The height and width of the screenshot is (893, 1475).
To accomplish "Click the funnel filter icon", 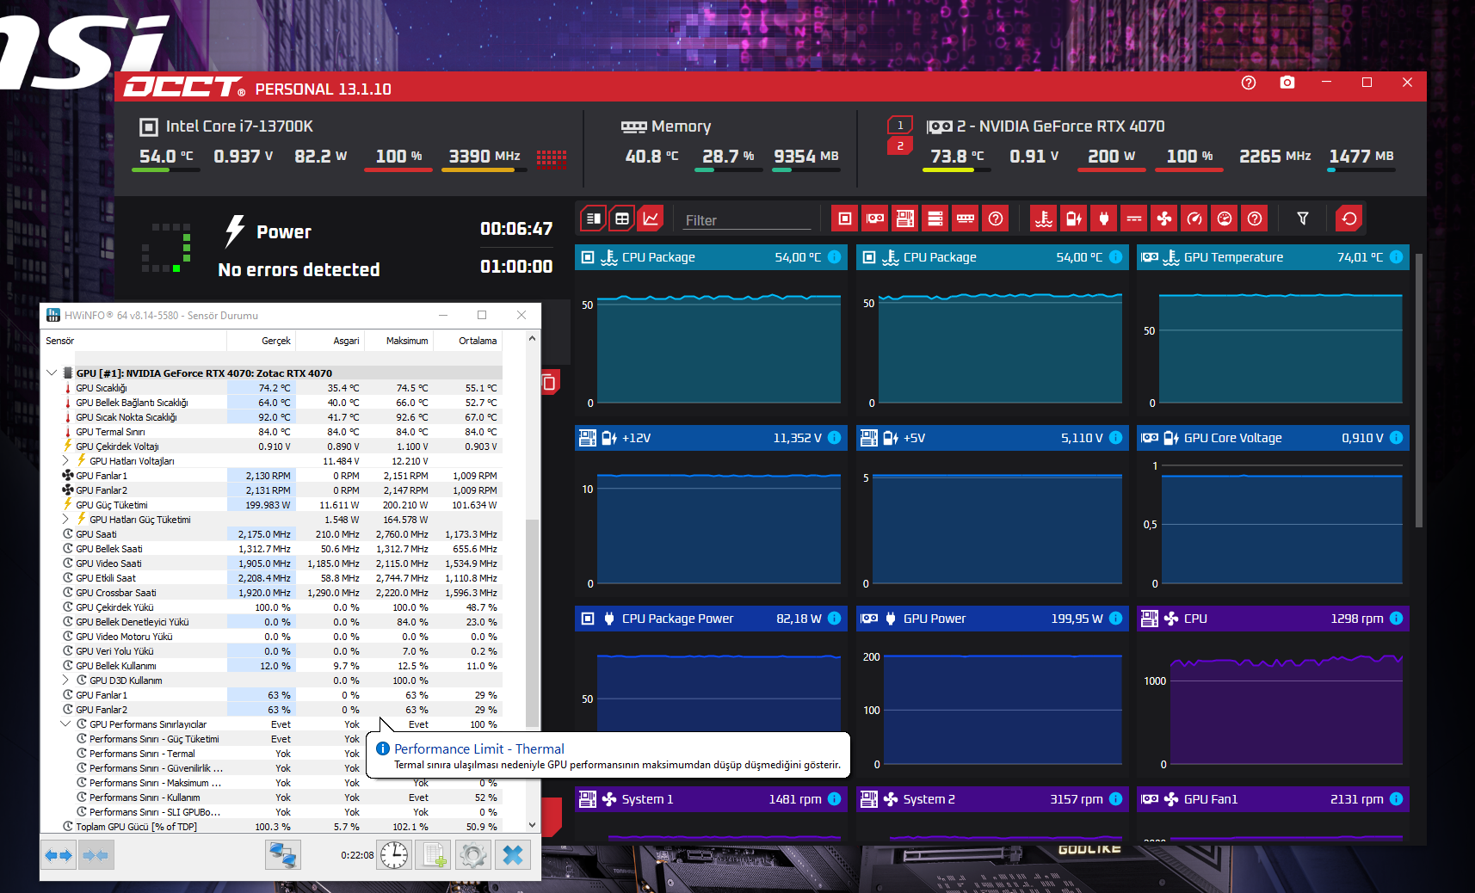I will [x=1303, y=219].
